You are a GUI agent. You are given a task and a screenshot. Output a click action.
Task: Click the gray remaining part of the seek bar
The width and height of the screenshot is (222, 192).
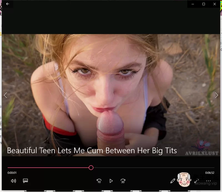[153, 168]
